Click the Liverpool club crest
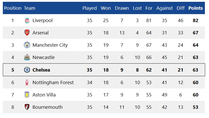 click(27, 21)
